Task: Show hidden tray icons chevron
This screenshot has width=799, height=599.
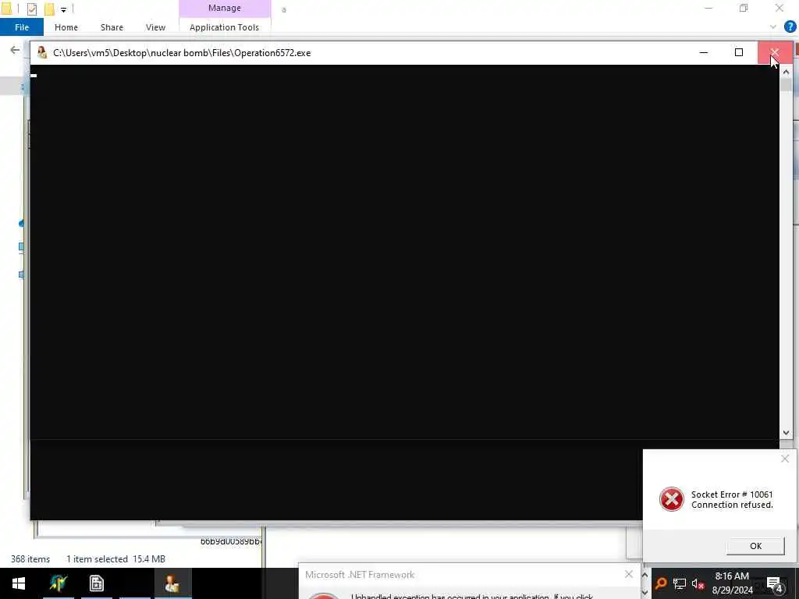Action: 645,576
